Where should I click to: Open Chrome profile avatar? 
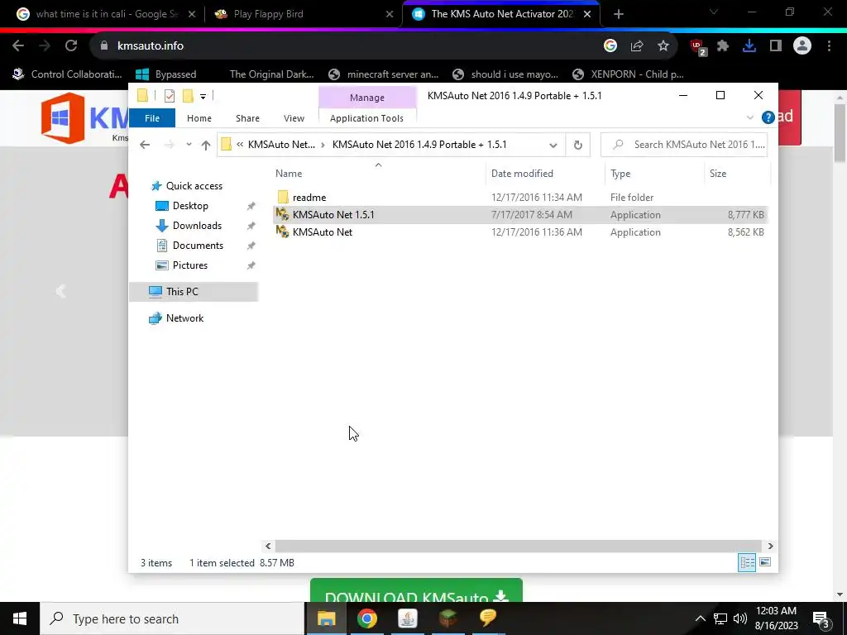pyautogui.click(x=802, y=46)
